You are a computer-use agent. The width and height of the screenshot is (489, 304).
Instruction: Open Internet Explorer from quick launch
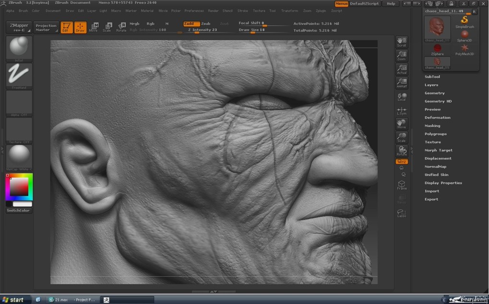point(38,300)
